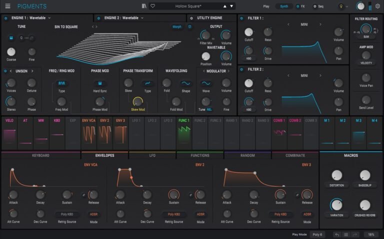Click the SUM filter routing button
The image size is (384, 239).
pyautogui.click(x=366, y=37)
